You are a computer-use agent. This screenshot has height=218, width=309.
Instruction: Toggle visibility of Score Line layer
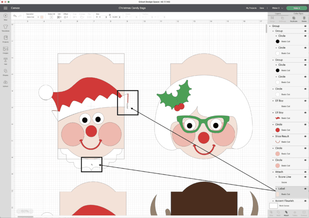click(305, 177)
